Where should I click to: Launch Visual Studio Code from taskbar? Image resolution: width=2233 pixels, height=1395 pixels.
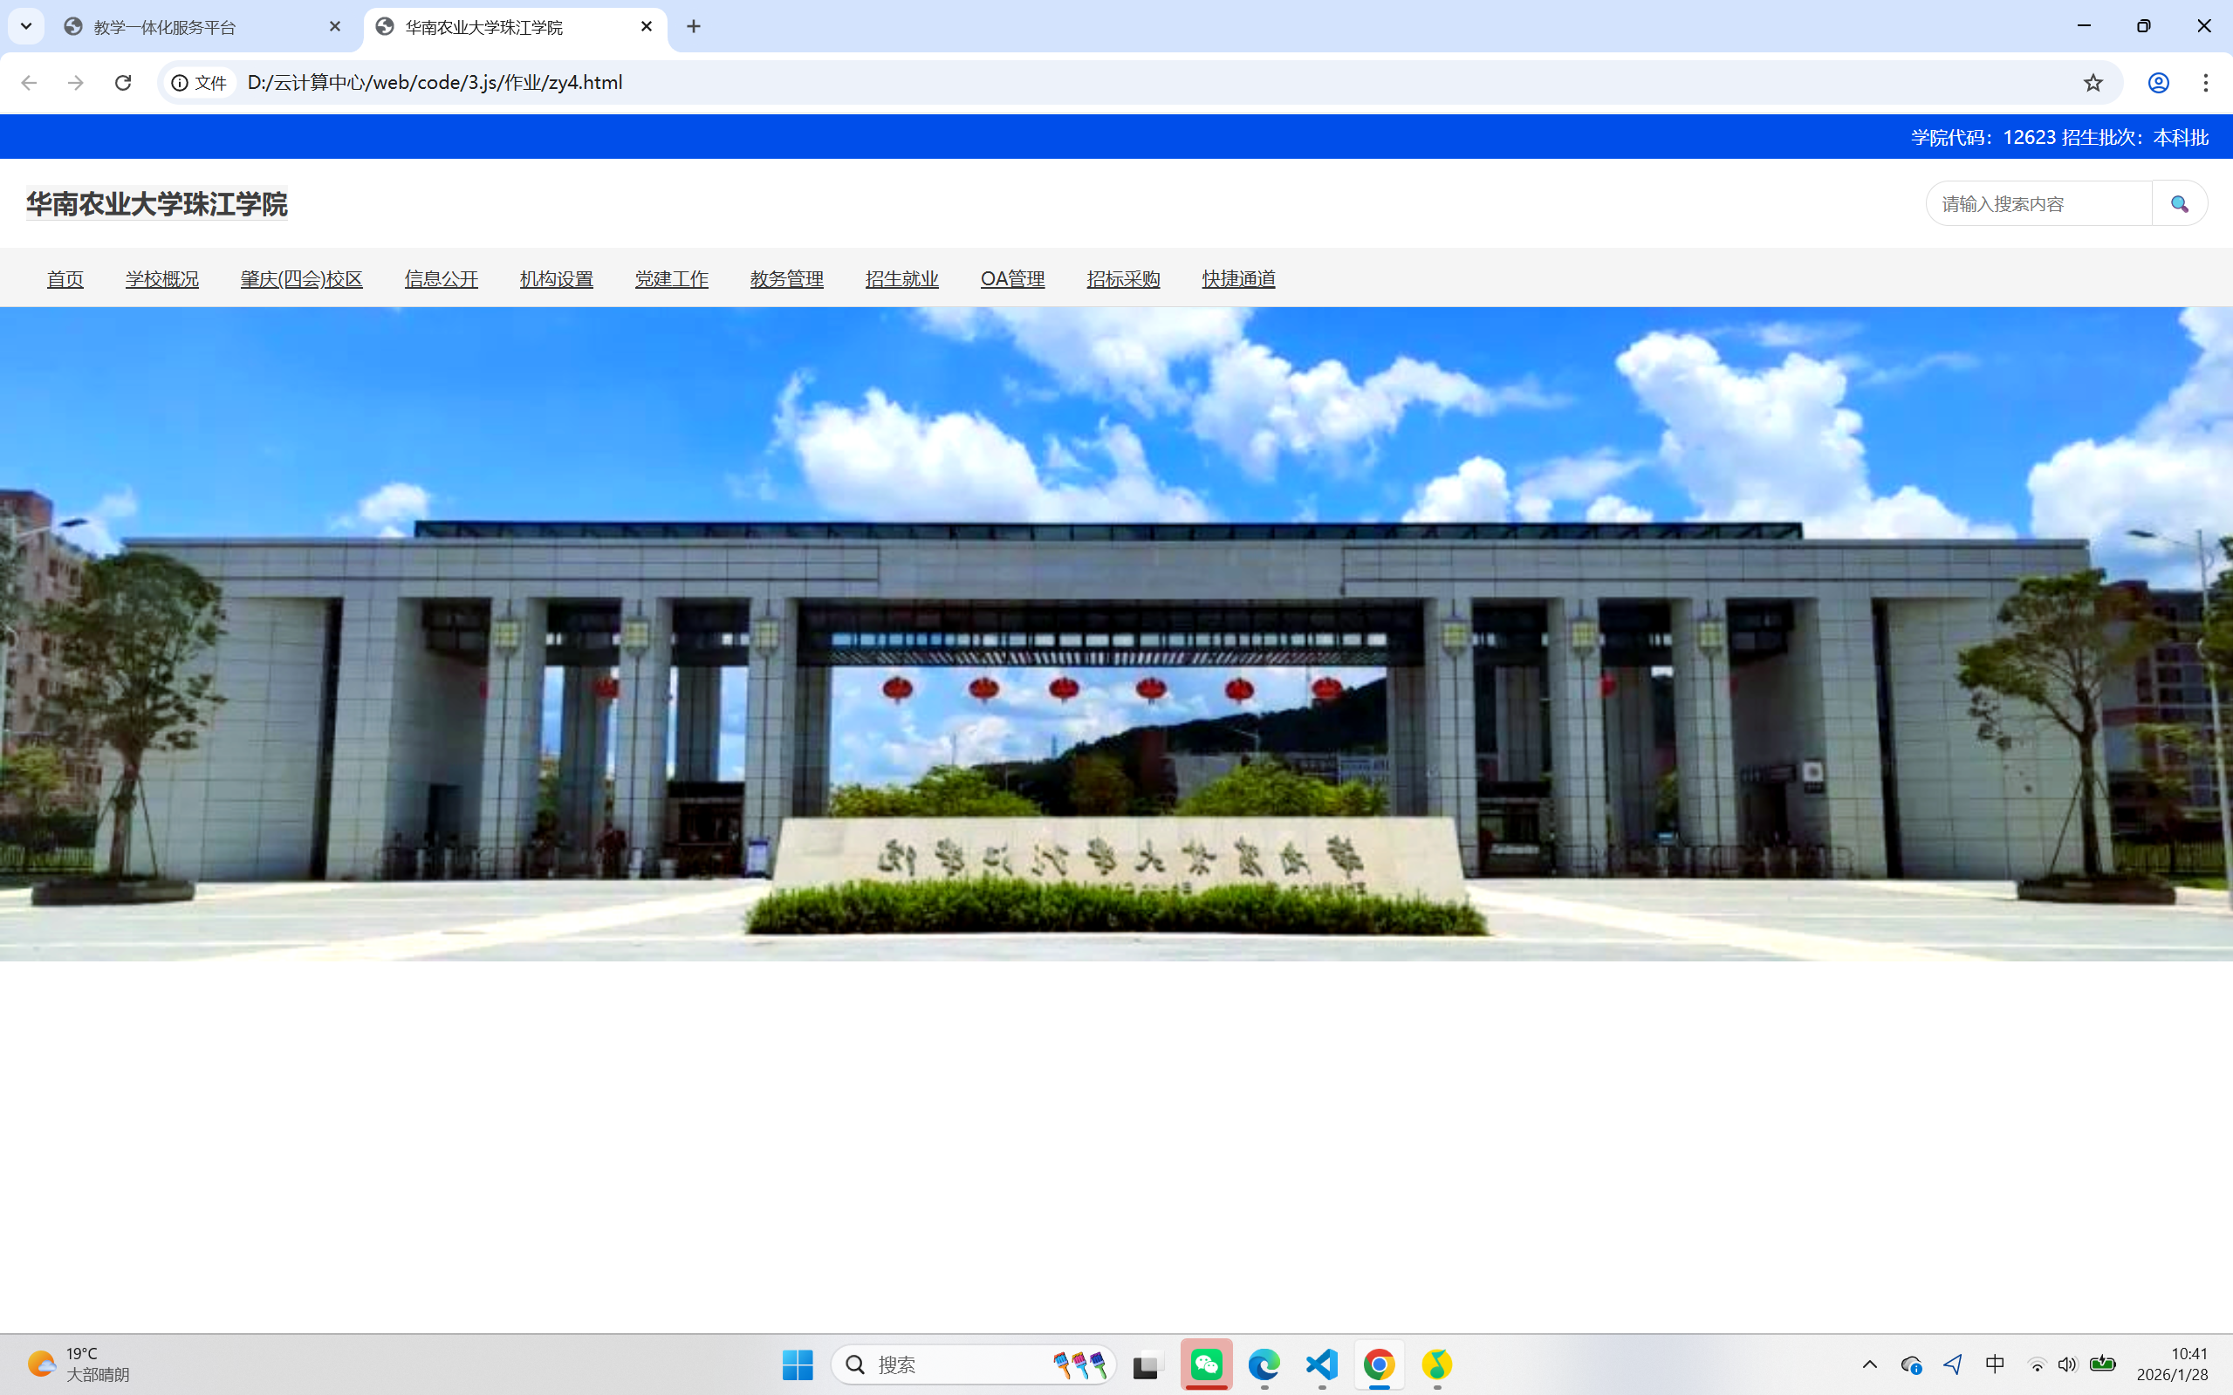pyautogui.click(x=1321, y=1364)
